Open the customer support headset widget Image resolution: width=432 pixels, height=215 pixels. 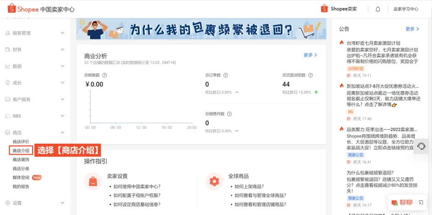coord(421,146)
